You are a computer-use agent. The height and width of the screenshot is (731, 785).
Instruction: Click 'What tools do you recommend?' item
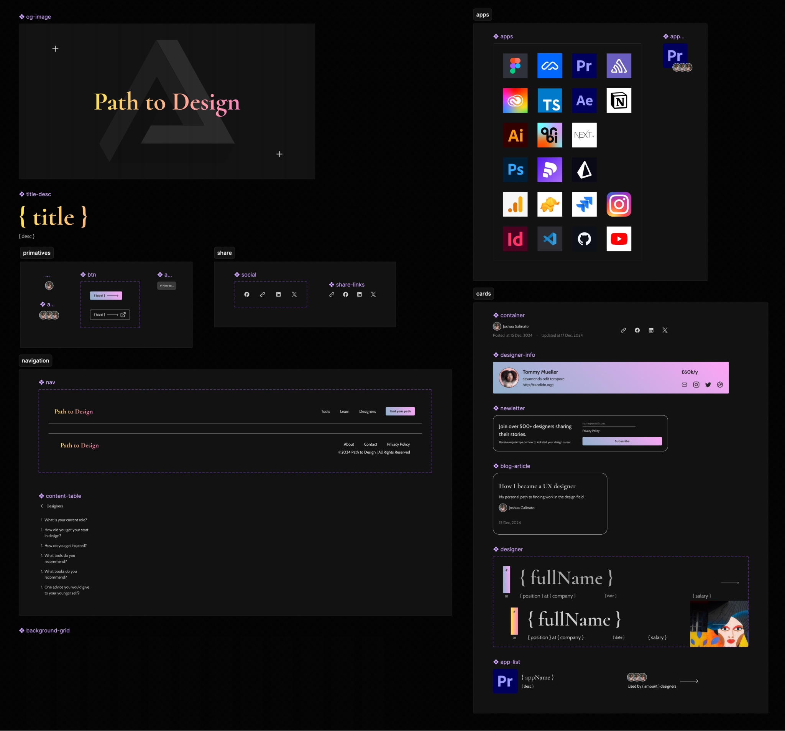pyautogui.click(x=58, y=558)
